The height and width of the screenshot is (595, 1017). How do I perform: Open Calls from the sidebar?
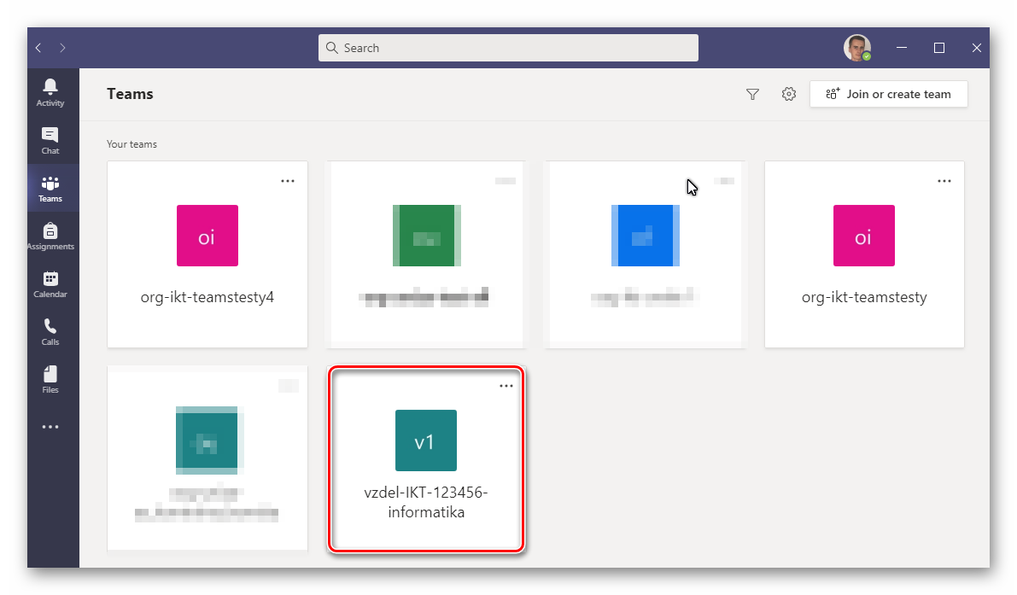(50, 331)
